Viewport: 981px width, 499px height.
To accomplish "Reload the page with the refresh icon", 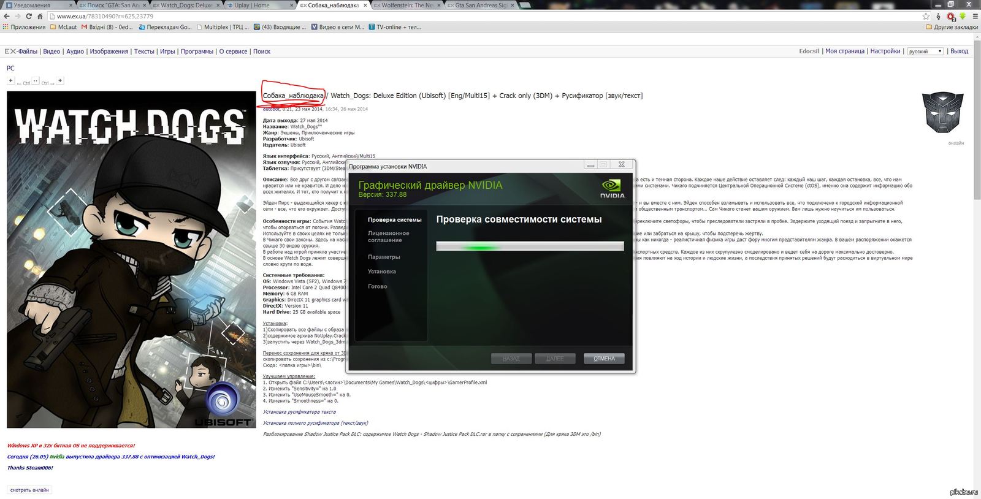I will point(29,17).
